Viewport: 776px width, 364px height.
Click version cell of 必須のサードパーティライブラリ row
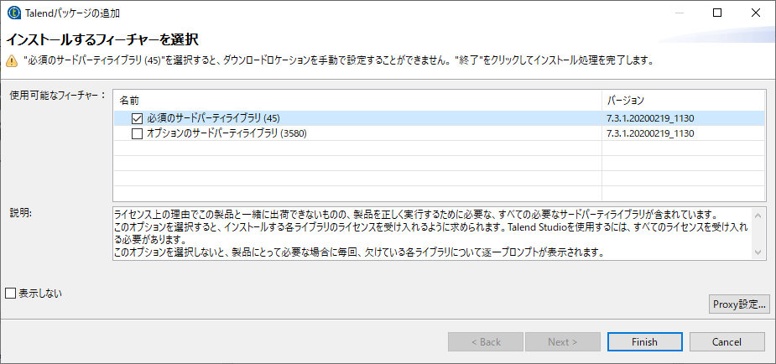684,119
